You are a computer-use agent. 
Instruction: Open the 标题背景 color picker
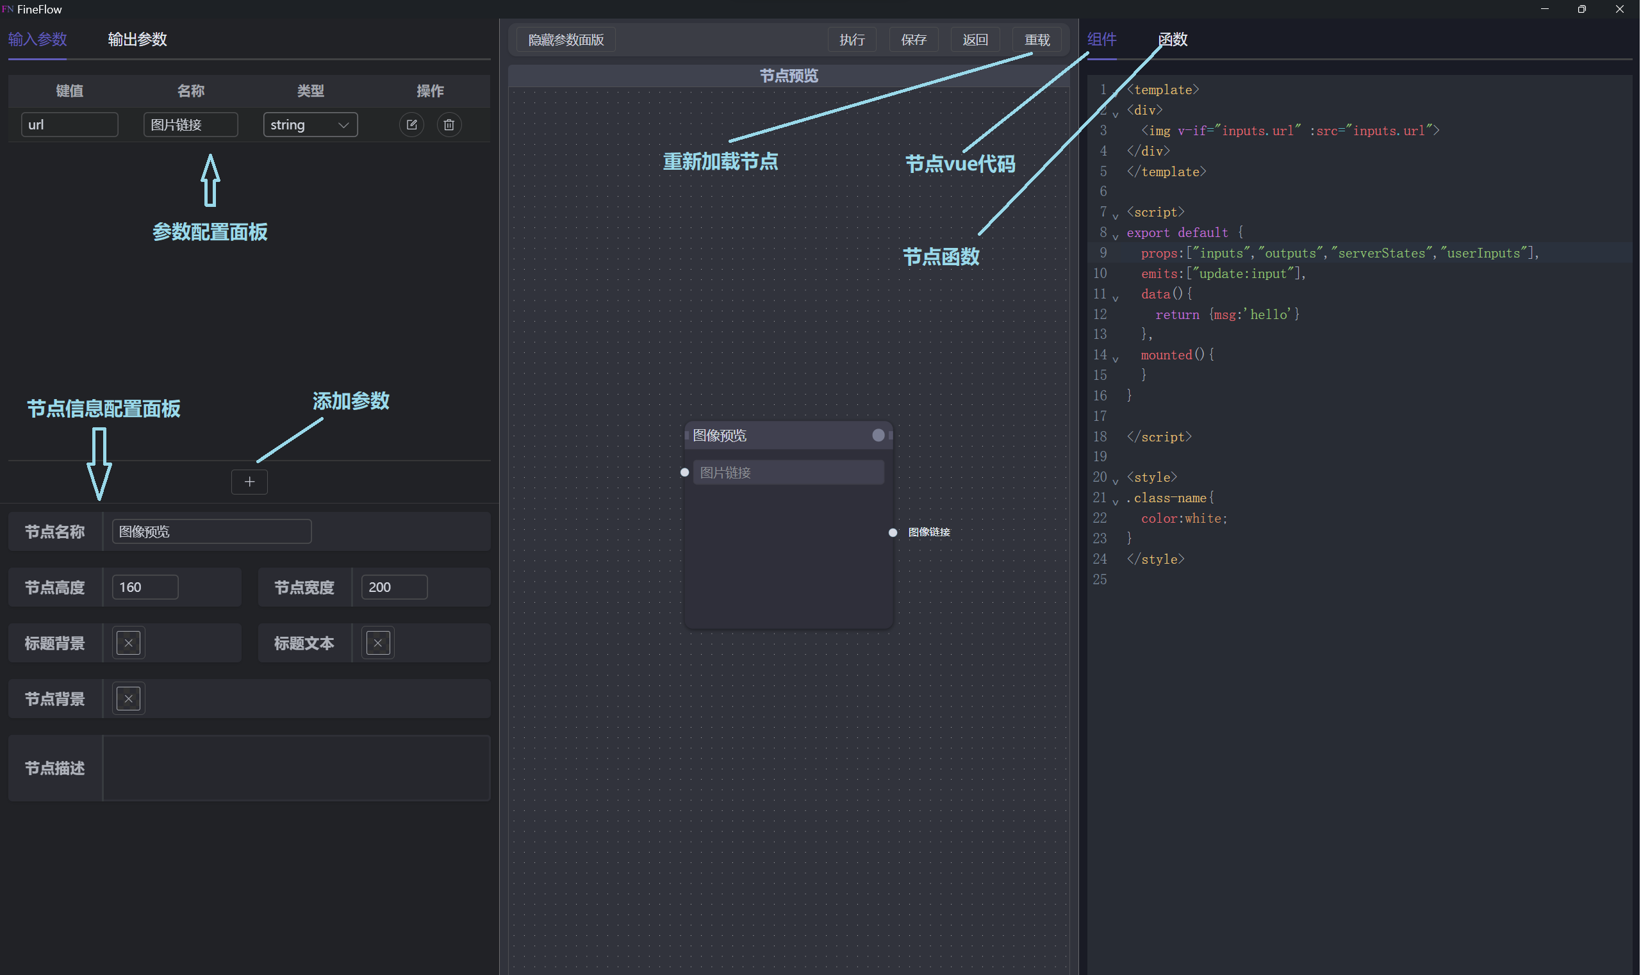coord(129,643)
